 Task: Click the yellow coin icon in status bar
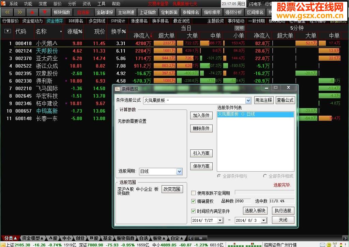click(329, 245)
